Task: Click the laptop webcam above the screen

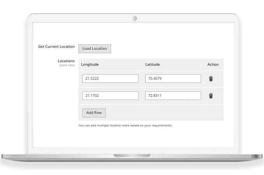Action: click(x=134, y=18)
